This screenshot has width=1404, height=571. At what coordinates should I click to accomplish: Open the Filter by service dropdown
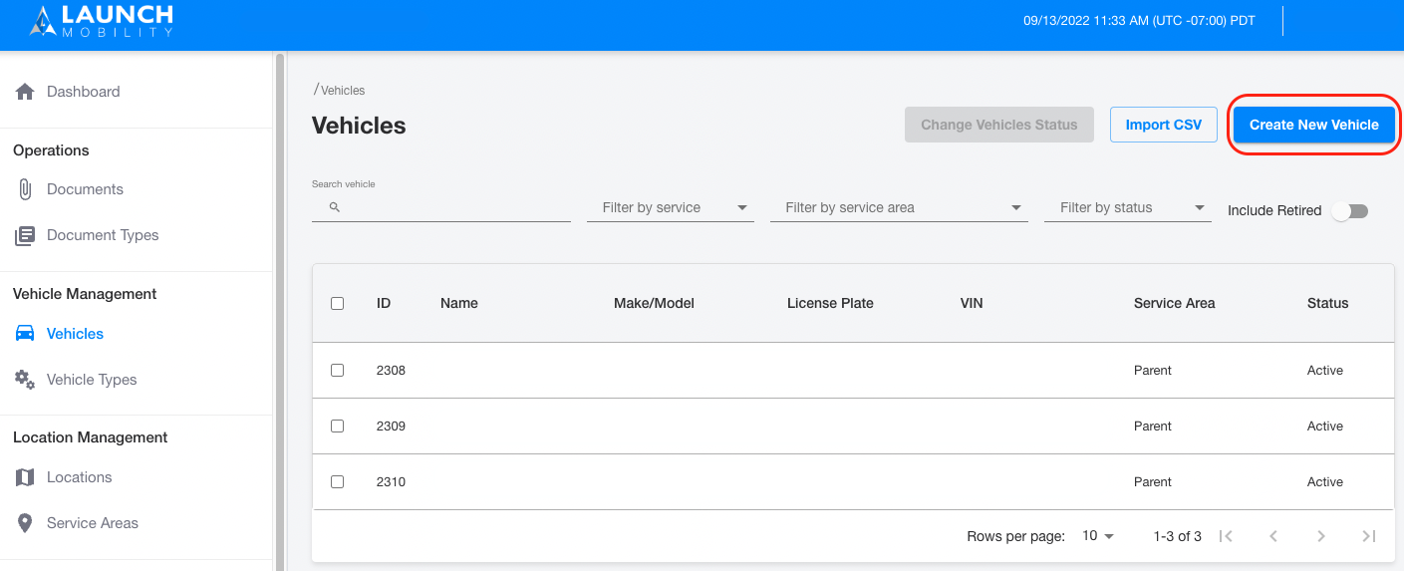(x=670, y=208)
